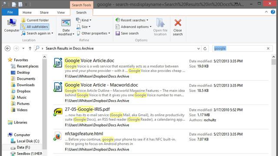Viewport: 278px width, 156px height.
Task: Open Documents in the navigation pane
Action: [23, 78]
